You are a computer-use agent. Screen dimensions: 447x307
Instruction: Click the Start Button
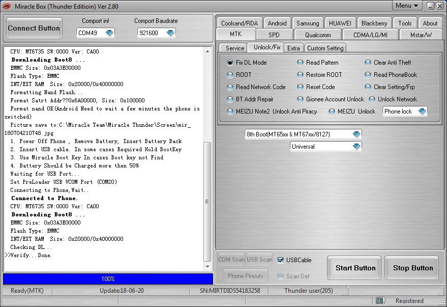coord(355,268)
